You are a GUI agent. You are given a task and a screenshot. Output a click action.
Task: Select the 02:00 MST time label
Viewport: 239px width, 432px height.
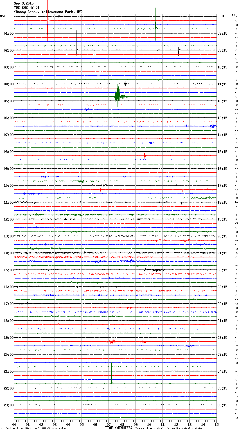[x=9, y=50]
